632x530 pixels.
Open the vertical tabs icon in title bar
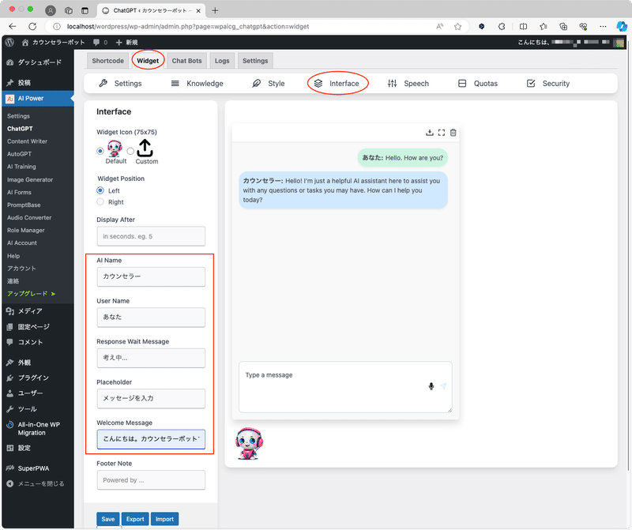85,10
